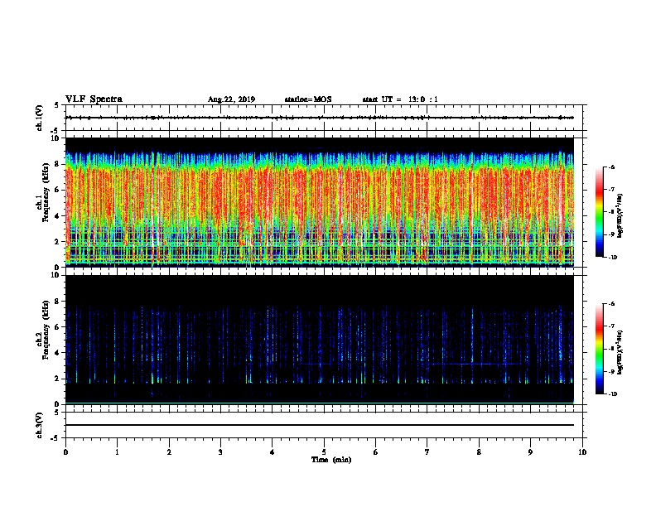Click the "-10" label on ch.2 colorbar
Image resolution: width=656 pixels, height=507 pixels.
(x=613, y=394)
